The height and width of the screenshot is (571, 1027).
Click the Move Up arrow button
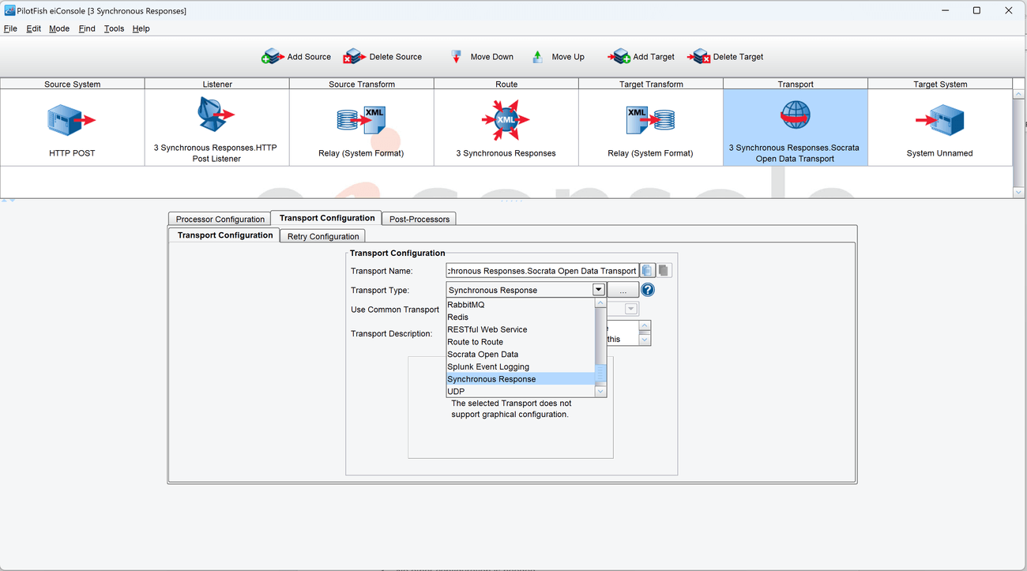click(x=558, y=57)
